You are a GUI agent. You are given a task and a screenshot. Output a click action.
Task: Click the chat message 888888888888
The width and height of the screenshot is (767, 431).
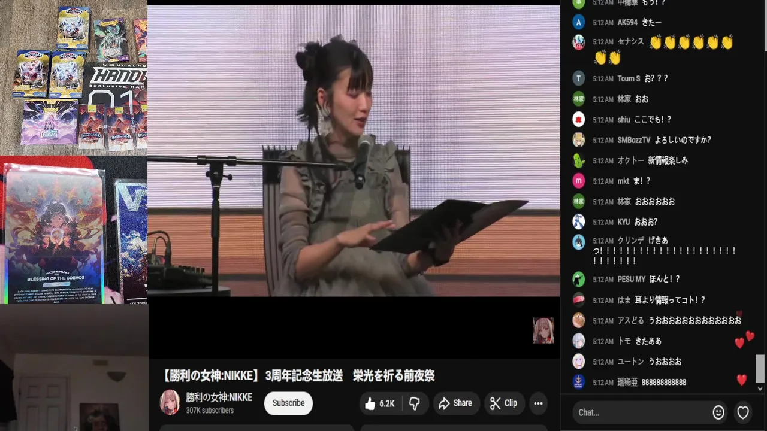(664, 382)
